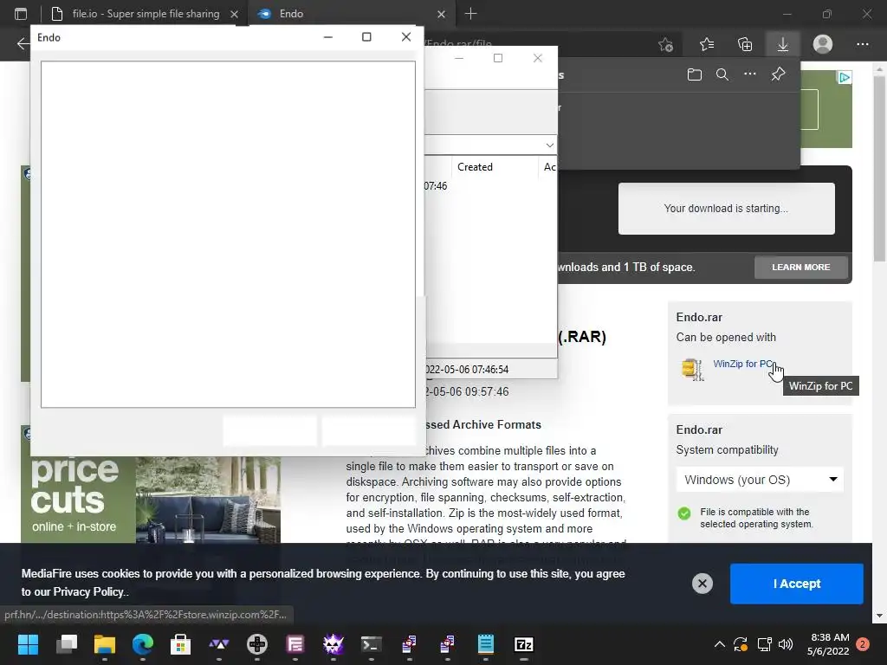
Task: Open the purple spiky monster taskbar app
Action: click(333, 644)
